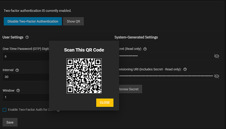226x129 pixels.
Task: Click the Interval field showing 30
Action: [26, 77]
